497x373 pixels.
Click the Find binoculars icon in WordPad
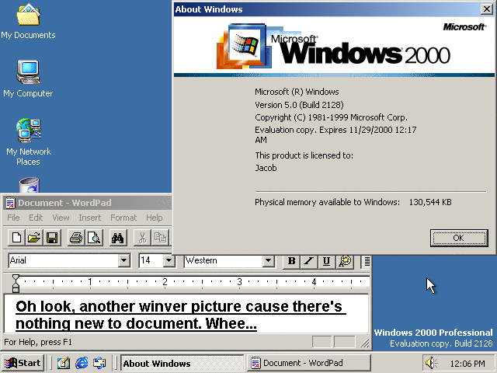tap(117, 238)
